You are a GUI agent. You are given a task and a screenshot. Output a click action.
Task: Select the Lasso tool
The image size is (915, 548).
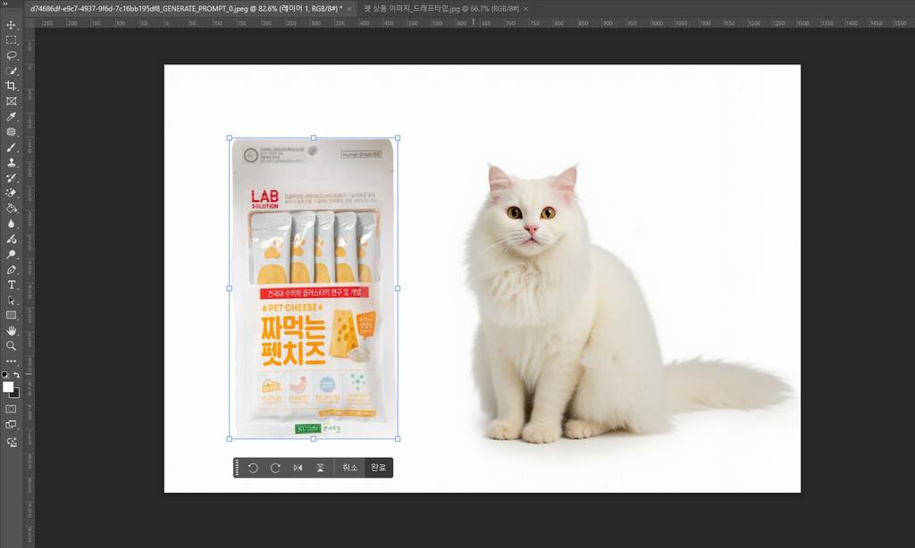tap(11, 55)
